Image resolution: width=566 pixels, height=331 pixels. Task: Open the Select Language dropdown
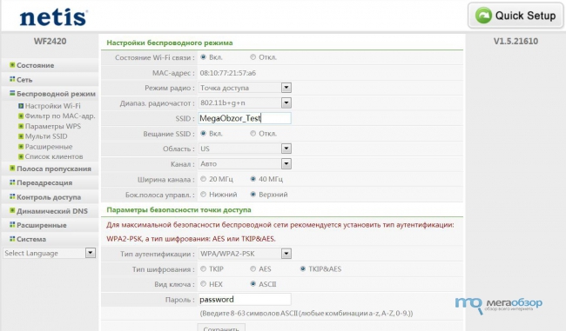pos(50,253)
